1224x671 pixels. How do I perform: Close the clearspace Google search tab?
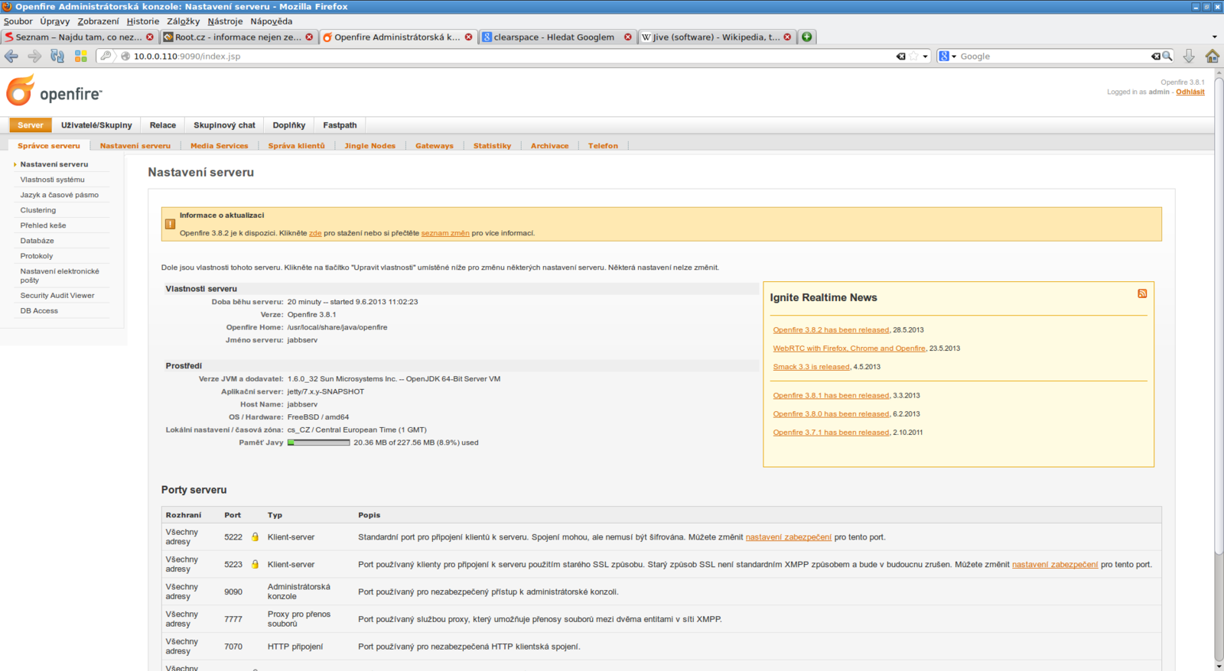tap(628, 37)
